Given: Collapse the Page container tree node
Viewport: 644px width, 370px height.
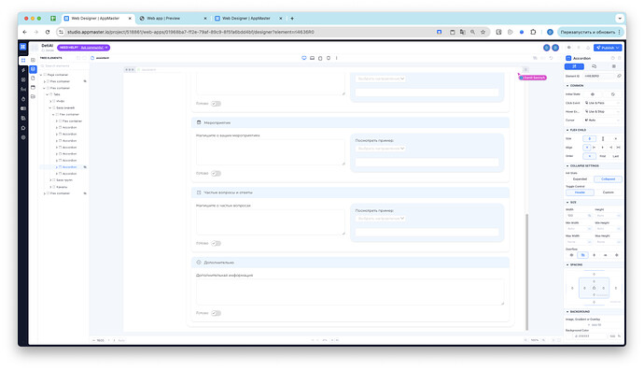Looking at the screenshot, I should (x=41, y=75).
